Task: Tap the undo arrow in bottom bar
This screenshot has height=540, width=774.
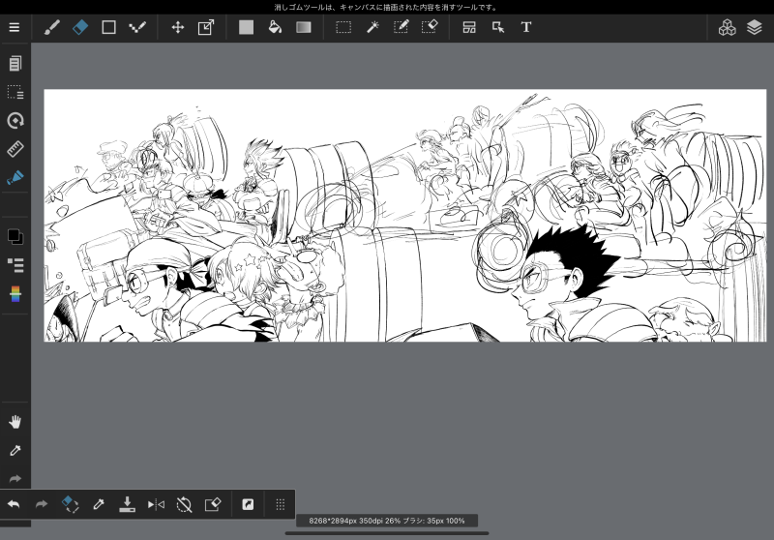Action: click(14, 504)
